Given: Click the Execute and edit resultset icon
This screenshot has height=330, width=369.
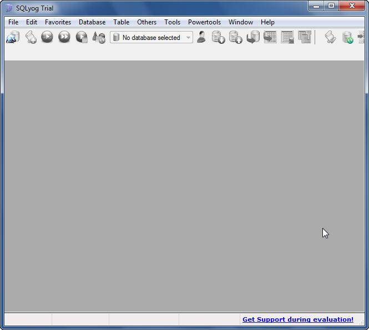Looking at the screenshot, I should point(82,37).
